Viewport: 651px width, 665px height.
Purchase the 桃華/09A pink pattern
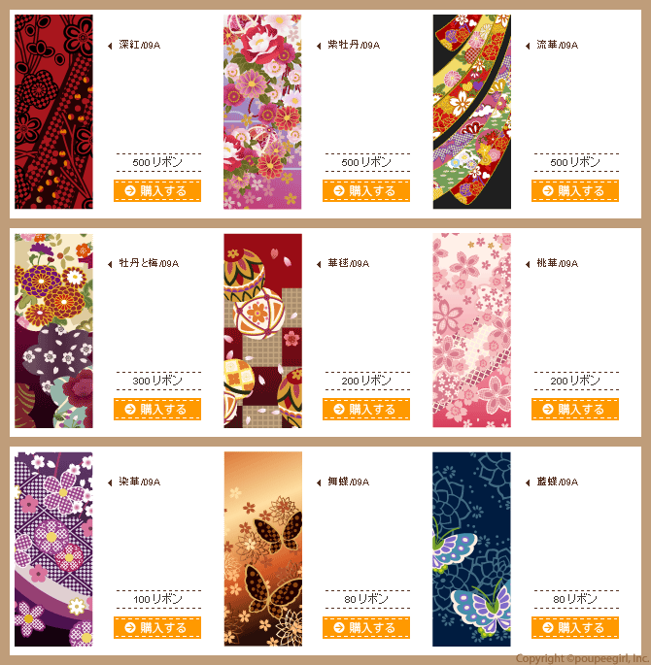point(574,410)
